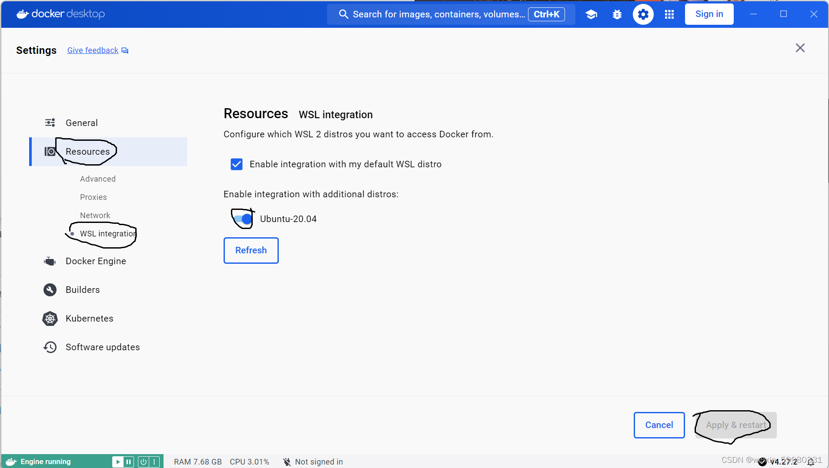Open the Troubleshoot bug icon
The height and width of the screenshot is (468, 829).
pos(617,14)
